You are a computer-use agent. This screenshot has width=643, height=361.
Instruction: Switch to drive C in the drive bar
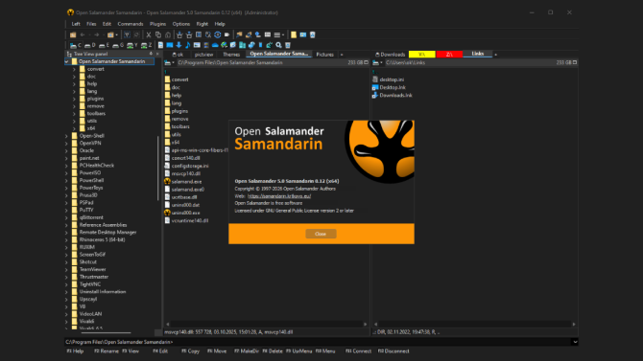coord(76,45)
